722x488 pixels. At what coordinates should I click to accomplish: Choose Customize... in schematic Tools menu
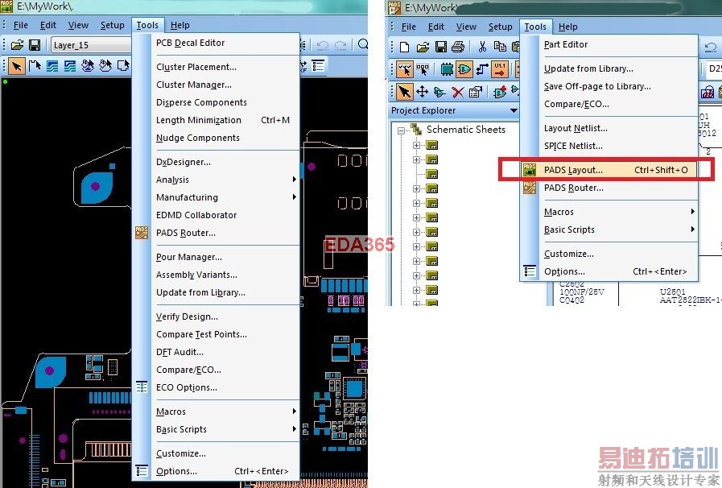pyautogui.click(x=569, y=254)
